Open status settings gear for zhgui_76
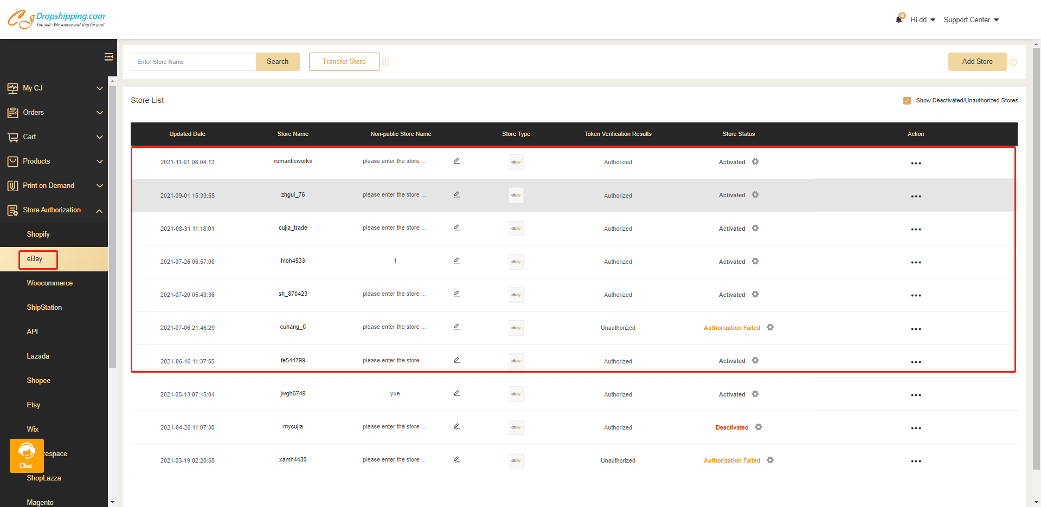The image size is (1041, 507). tap(755, 195)
